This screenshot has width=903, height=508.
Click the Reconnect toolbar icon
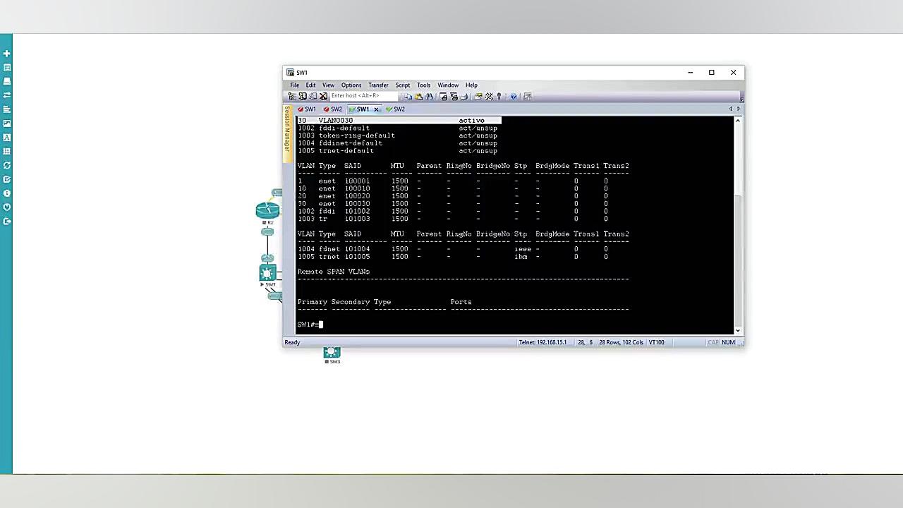click(313, 97)
